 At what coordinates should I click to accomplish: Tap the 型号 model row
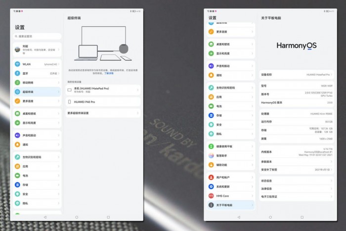point(297,86)
